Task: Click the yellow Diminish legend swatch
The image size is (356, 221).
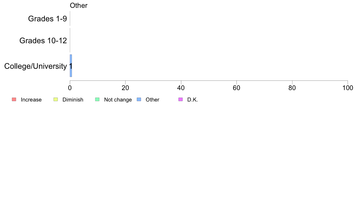Action: [56, 99]
